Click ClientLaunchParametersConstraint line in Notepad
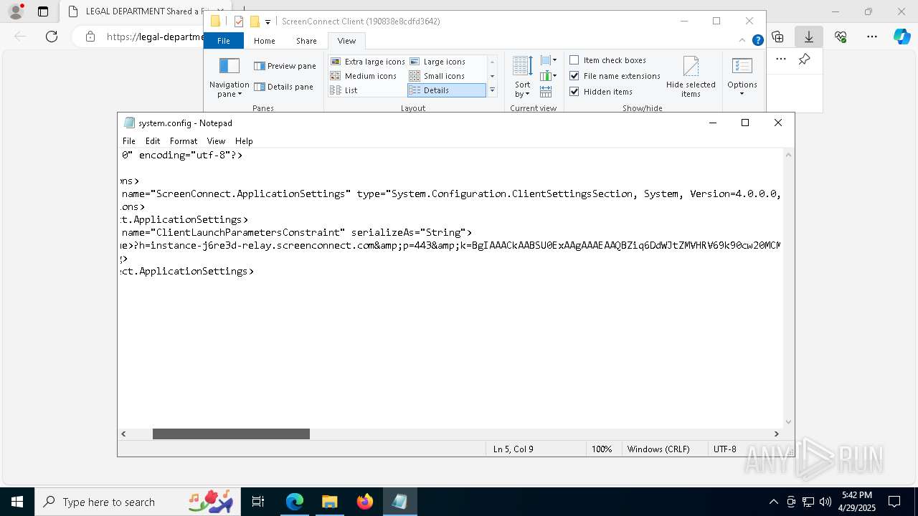 [x=296, y=232]
